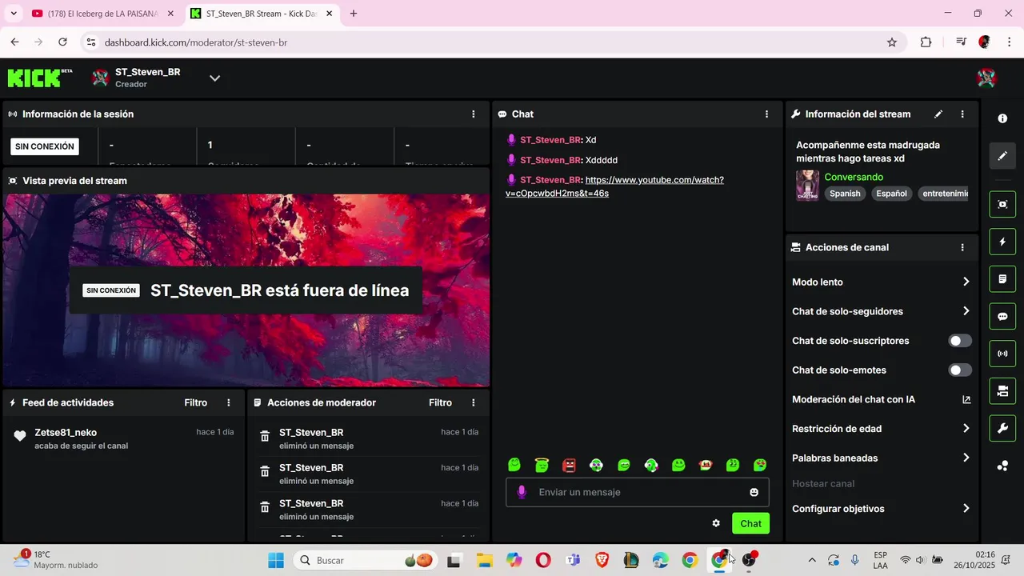Click the three-dots cluster icon at sidebar bottom

(x=1002, y=466)
